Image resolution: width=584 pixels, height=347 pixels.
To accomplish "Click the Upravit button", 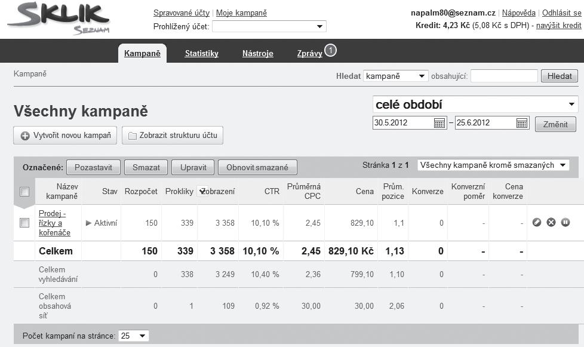I will coord(193,167).
